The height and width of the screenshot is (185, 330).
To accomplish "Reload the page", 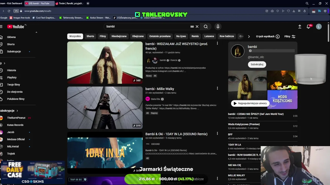I will [x=9, y=11].
